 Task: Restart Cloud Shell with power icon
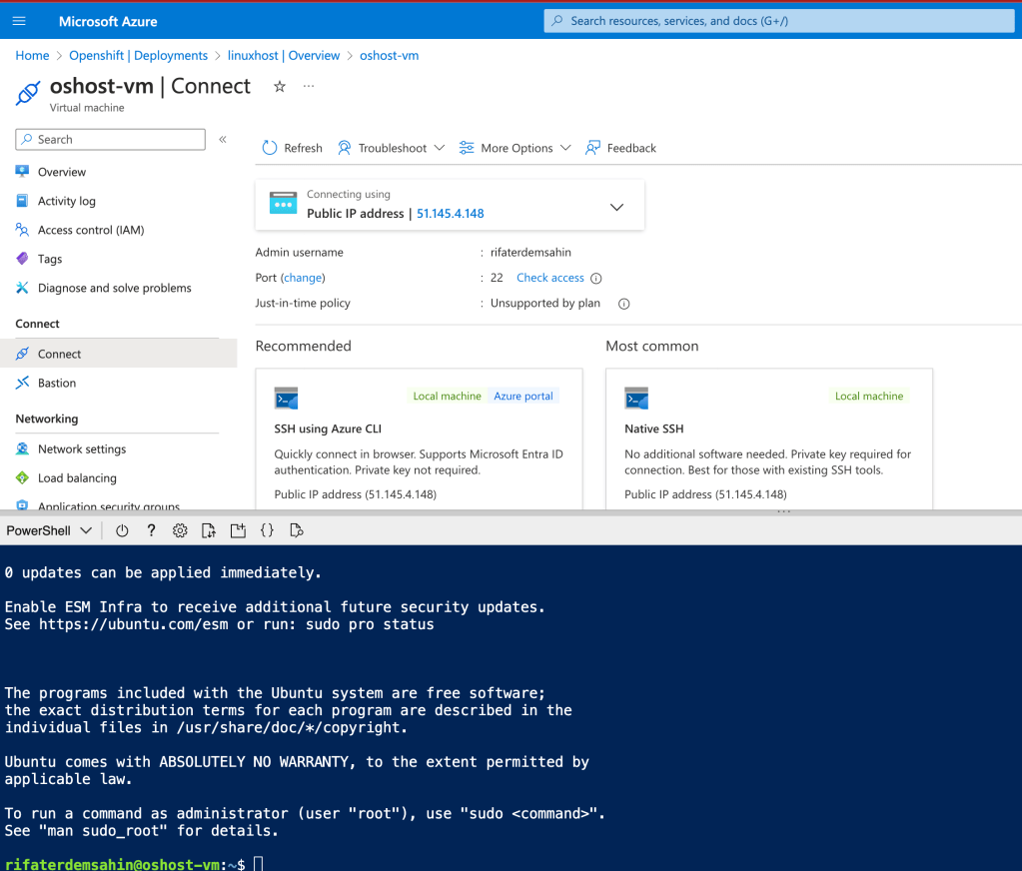click(x=122, y=530)
